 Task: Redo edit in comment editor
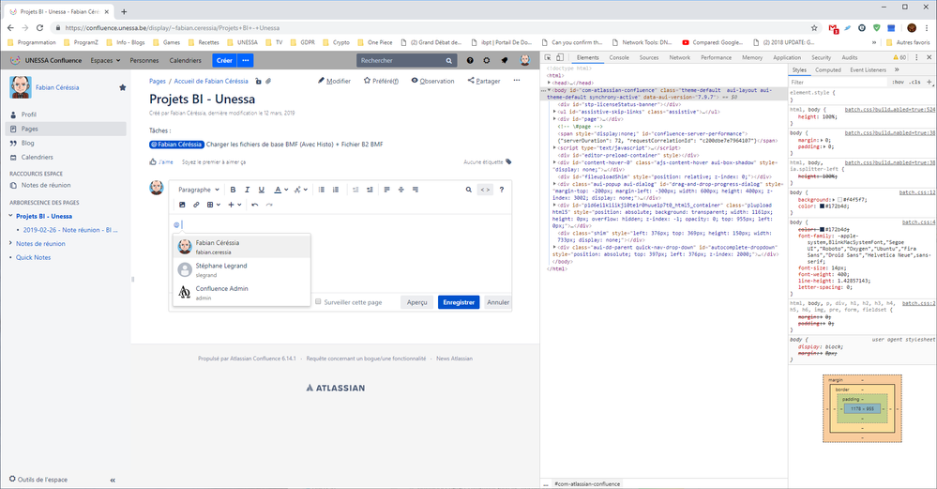269,205
